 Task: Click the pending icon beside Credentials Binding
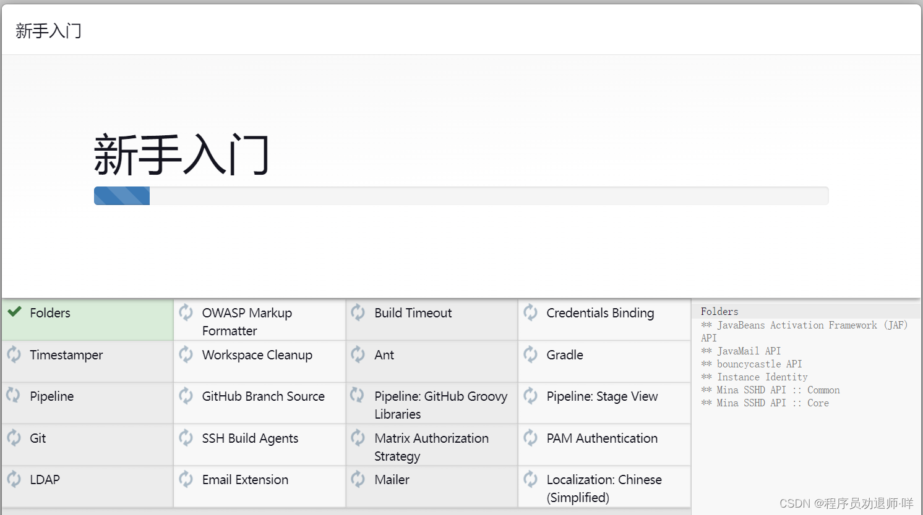531,312
